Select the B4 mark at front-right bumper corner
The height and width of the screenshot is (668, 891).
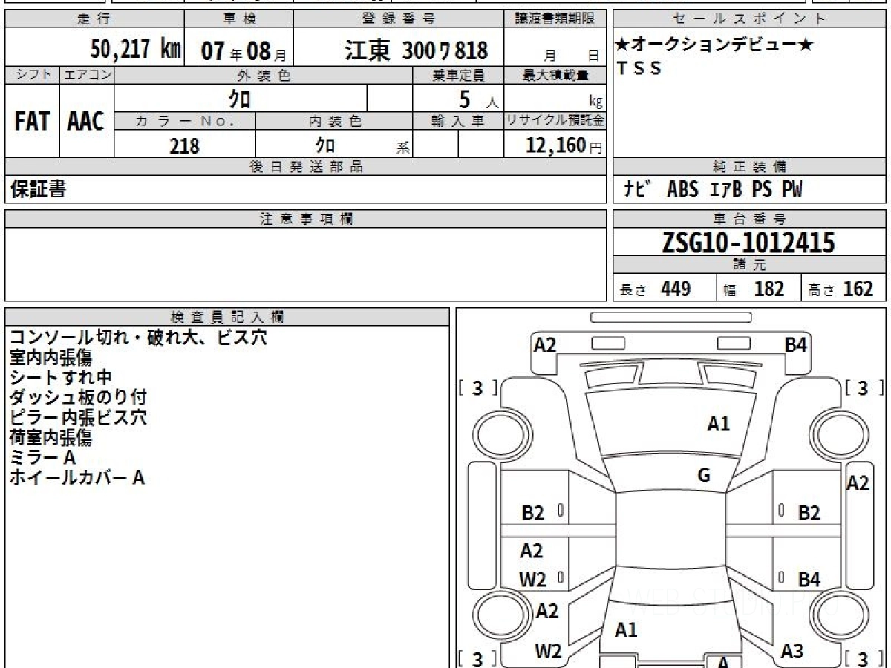pyautogui.click(x=797, y=344)
